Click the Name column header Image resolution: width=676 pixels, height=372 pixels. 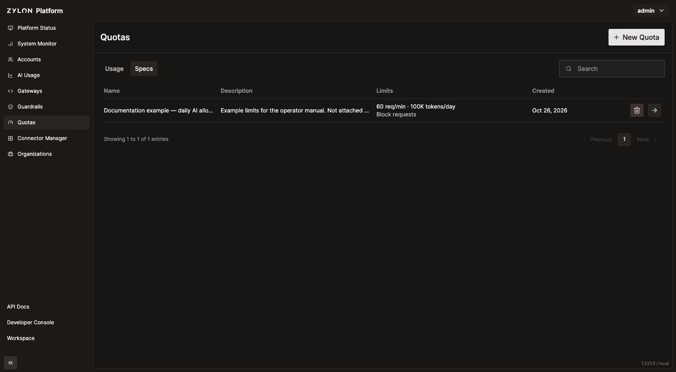pyautogui.click(x=112, y=91)
